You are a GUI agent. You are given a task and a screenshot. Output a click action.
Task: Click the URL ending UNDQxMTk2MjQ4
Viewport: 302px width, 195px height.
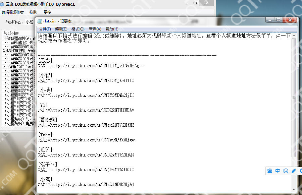[86, 155]
